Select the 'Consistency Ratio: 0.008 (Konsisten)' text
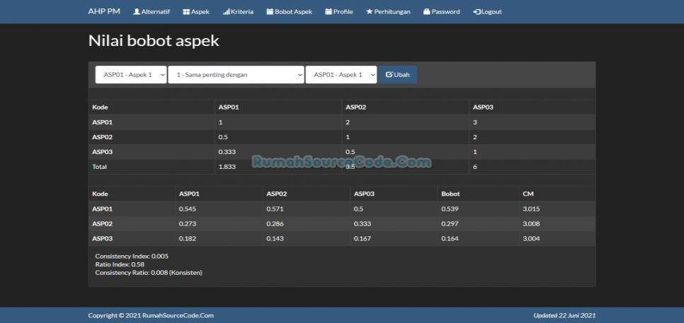Image resolution: width=684 pixels, height=323 pixels. tap(149, 273)
